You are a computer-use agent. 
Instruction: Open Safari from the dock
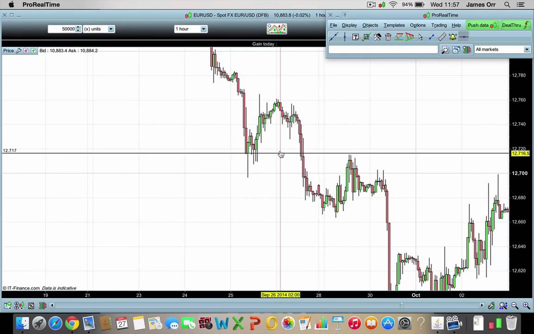click(56, 323)
